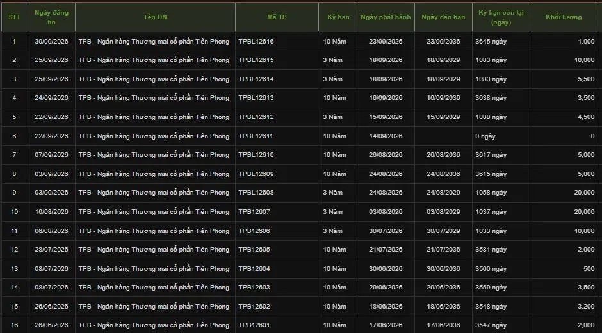Image resolution: width=602 pixels, height=333 pixels.
Task: Click remaining term '3581 ngày'
Action: pos(491,250)
